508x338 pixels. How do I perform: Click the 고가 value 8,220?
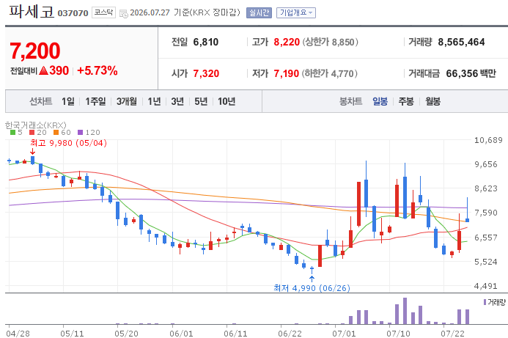287,42
